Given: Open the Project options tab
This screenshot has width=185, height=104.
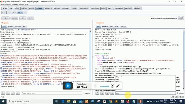Looking at the screenshot, I should [x=84, y=8].
